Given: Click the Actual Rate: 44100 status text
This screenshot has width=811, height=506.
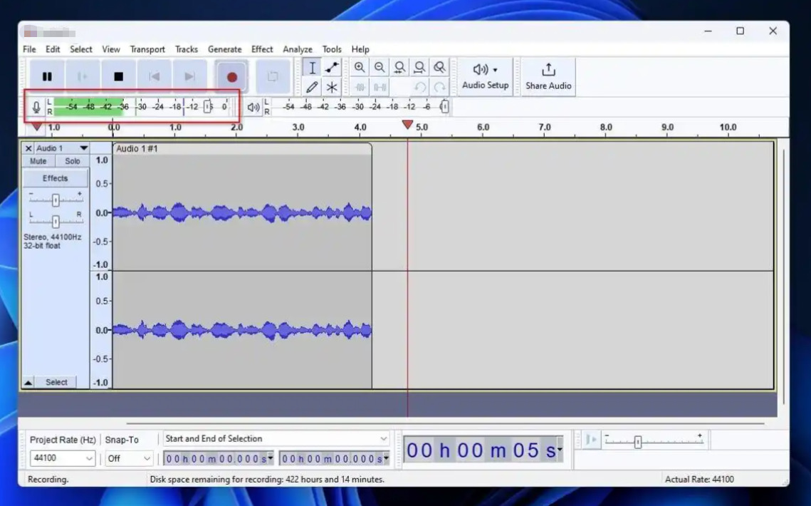Looking at the screenshot, I should (699, 480).
